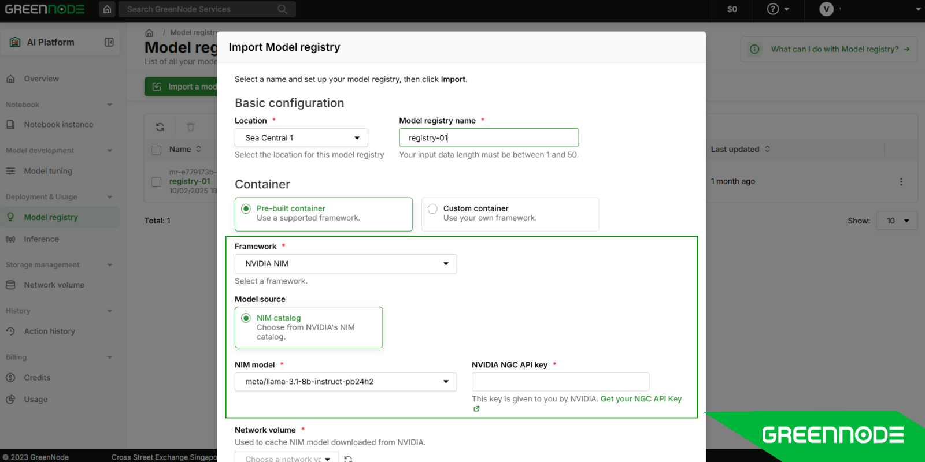Click the trash delete icon
The image size is (925, 462).
[x=191, y=127]
